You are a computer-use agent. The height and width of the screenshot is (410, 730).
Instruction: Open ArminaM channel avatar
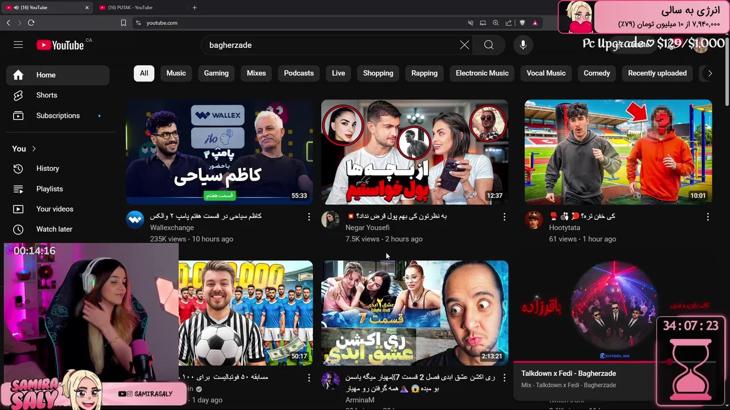[330, 380]
